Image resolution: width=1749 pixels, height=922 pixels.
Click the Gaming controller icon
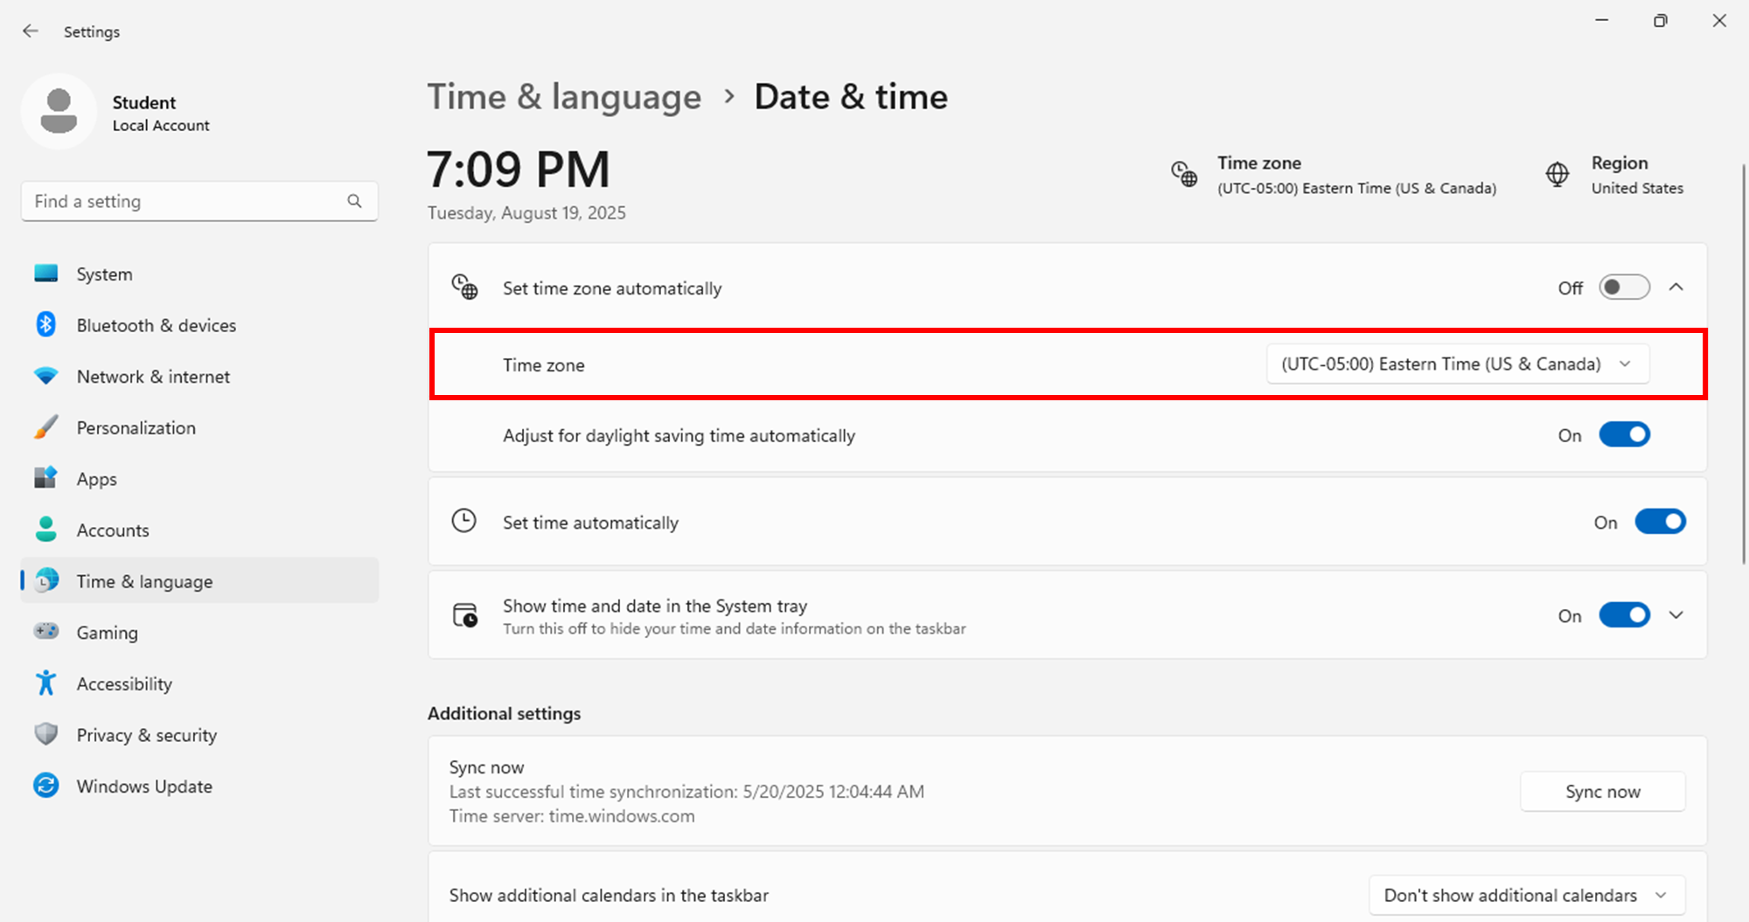point(45,631)
